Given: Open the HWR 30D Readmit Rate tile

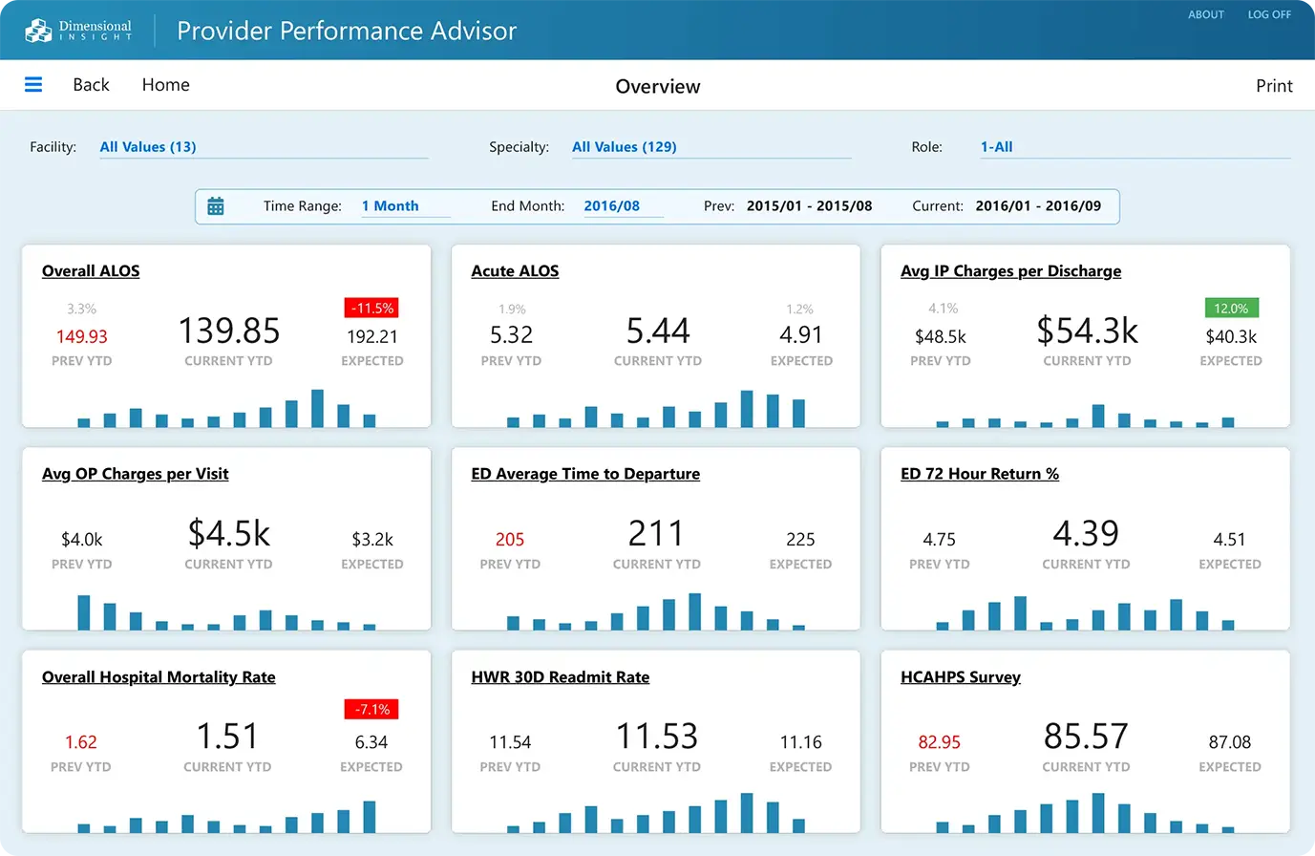Looking at the screenshot, I should pyautogui.click(x=560, y=676).
